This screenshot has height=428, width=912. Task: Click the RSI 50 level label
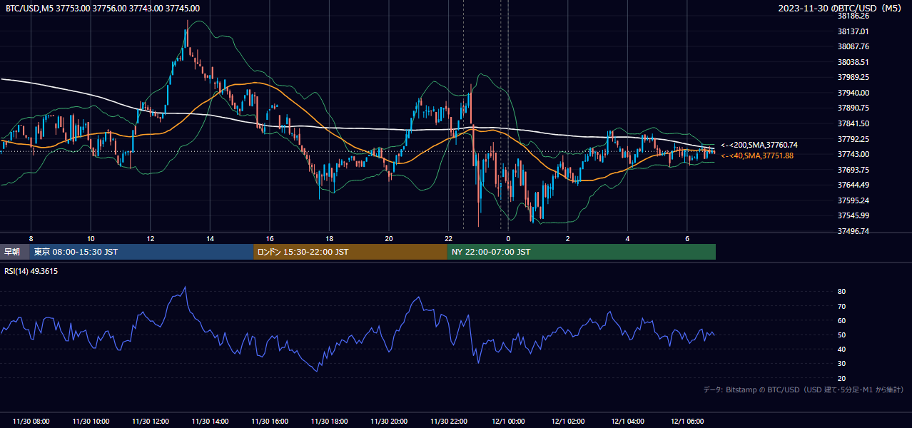pos(842,335)
